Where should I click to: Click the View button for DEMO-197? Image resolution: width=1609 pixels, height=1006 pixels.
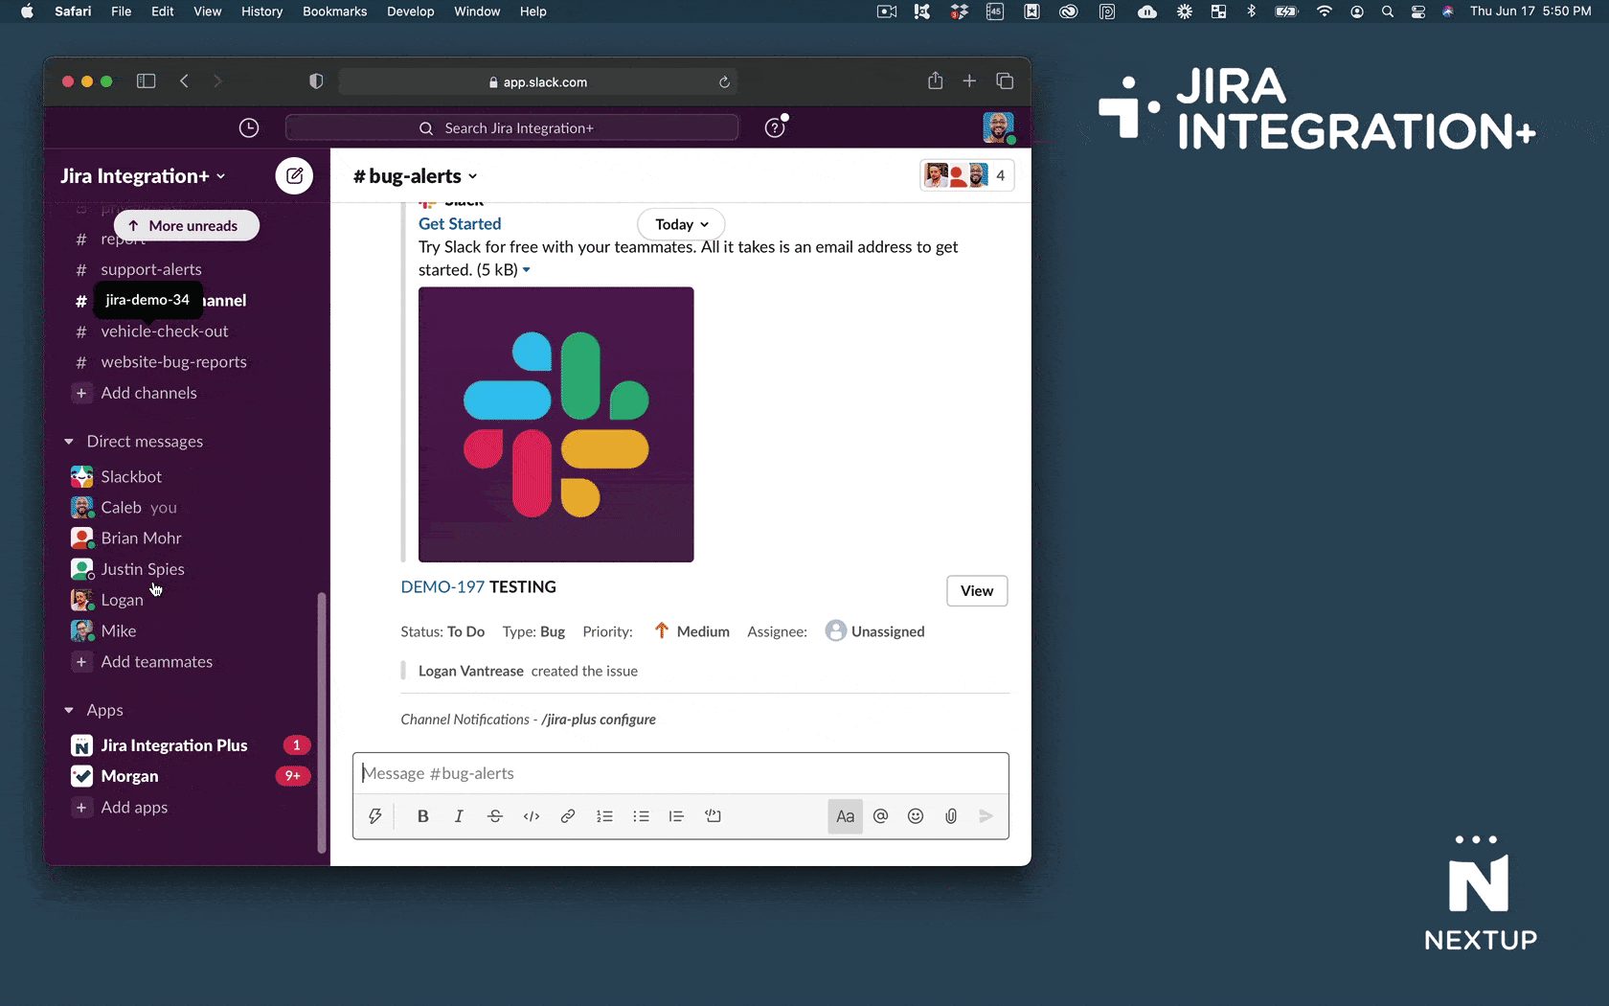pyautogui.click(x=977, y=590)
